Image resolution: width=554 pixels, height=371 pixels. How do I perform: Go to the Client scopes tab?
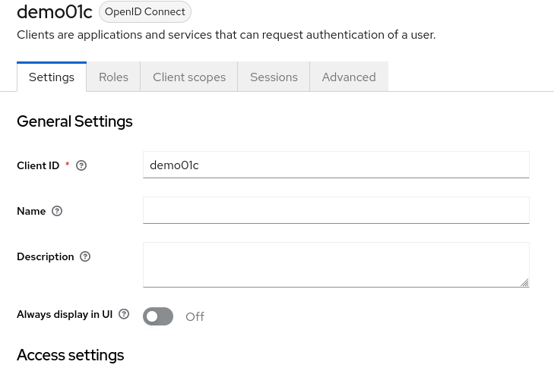[x=189, y=77]
